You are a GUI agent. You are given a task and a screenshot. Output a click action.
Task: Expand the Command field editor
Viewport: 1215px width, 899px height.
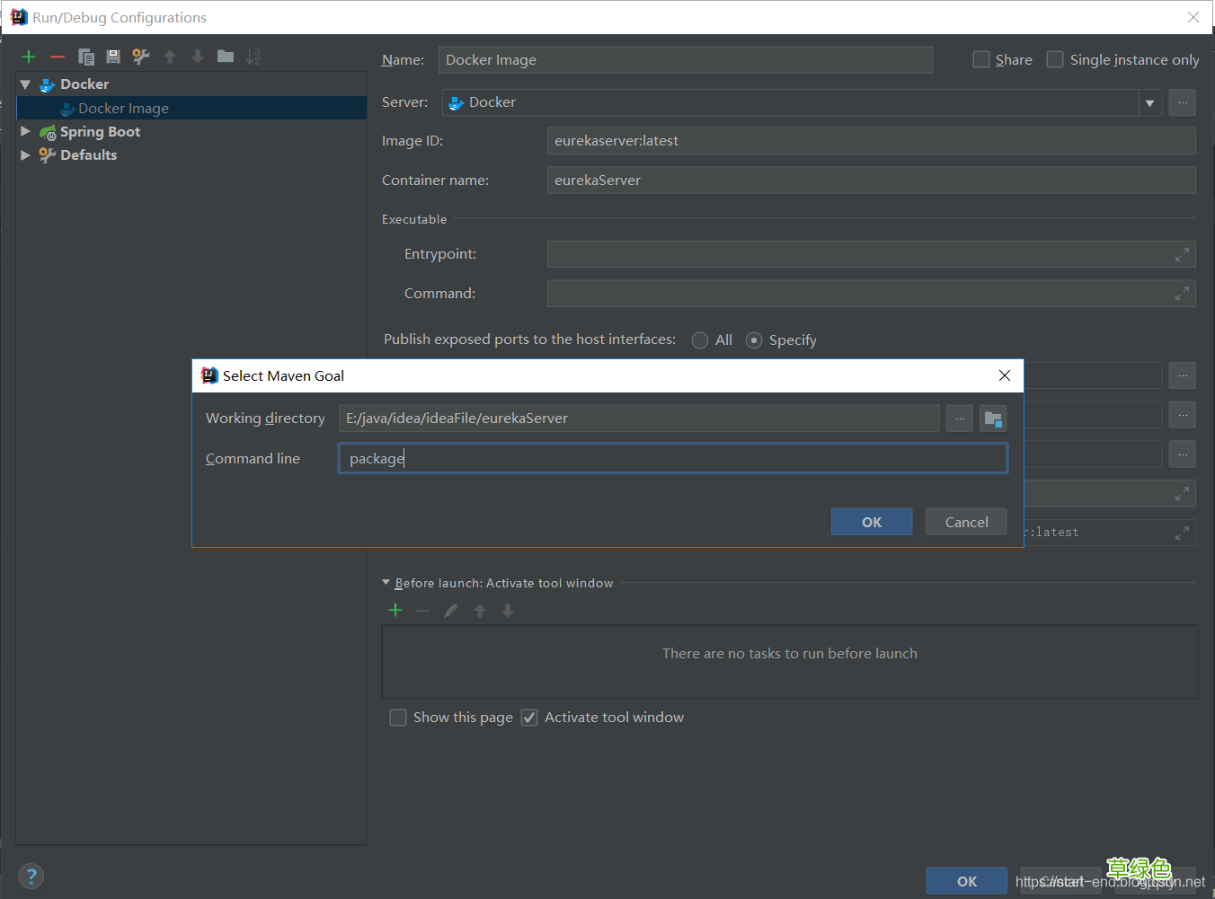[x=1182, y=293]
